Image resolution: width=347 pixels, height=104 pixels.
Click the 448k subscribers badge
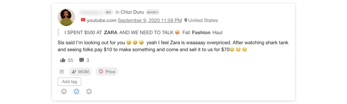(x=153, y=12)
